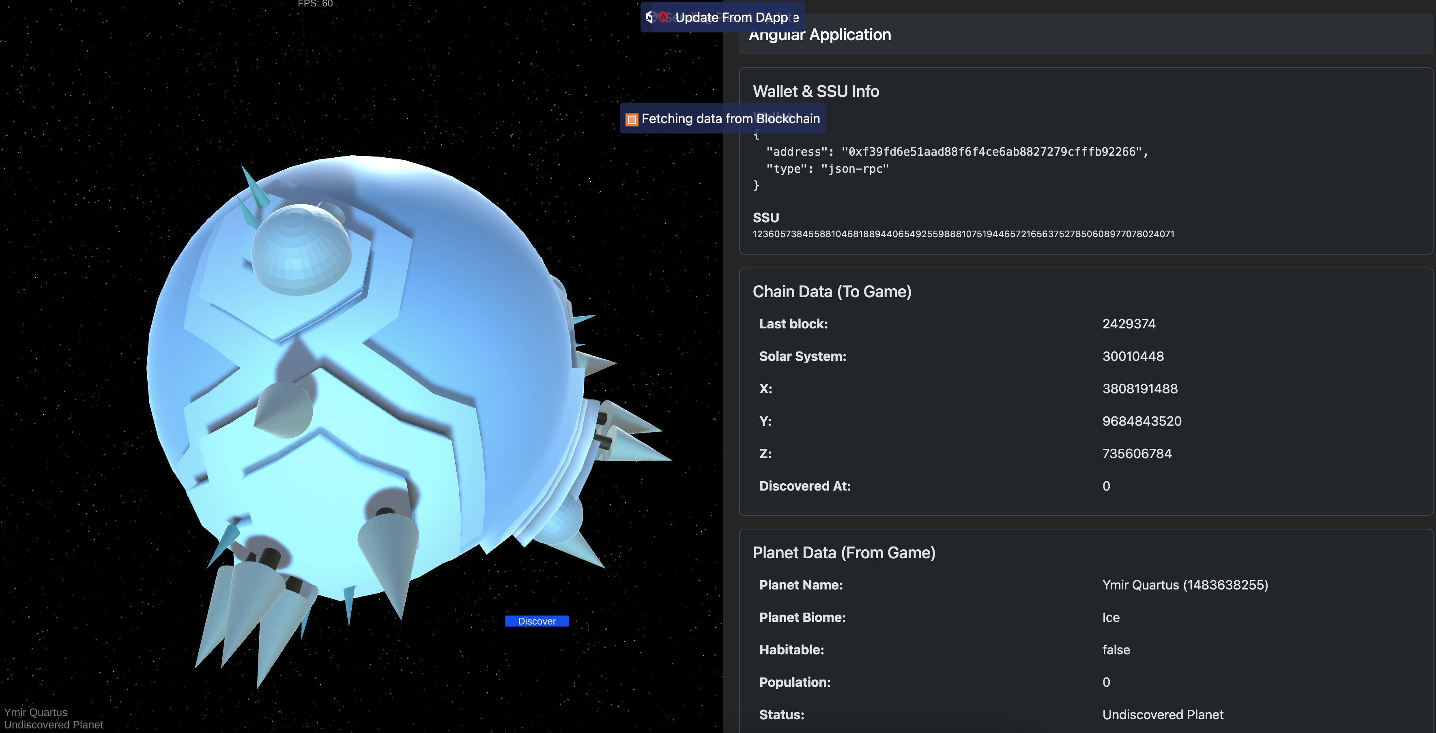Click the planet name Ymir Quartus (1483638255)
Viewport: 1436px width, 733px height.
click(1184, 585)
